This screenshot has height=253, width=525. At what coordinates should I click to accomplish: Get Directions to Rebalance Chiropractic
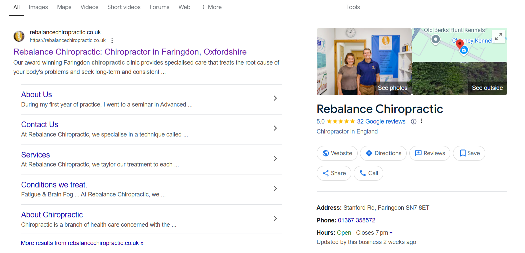[383, 153]
